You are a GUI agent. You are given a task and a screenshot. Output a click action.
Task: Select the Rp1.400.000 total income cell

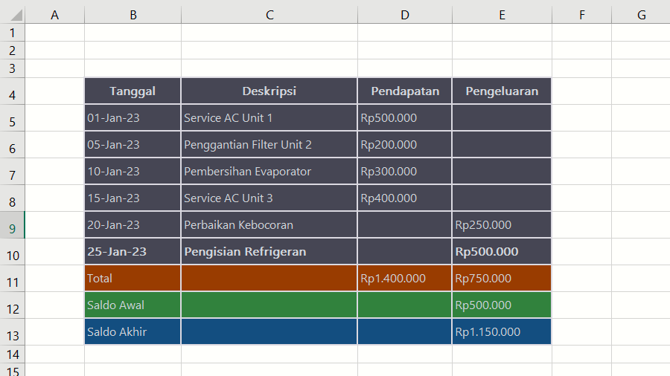coord(405,279)
